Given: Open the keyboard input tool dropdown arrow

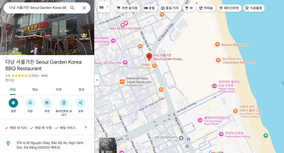Looking at the screenshot, I should 107,7.
